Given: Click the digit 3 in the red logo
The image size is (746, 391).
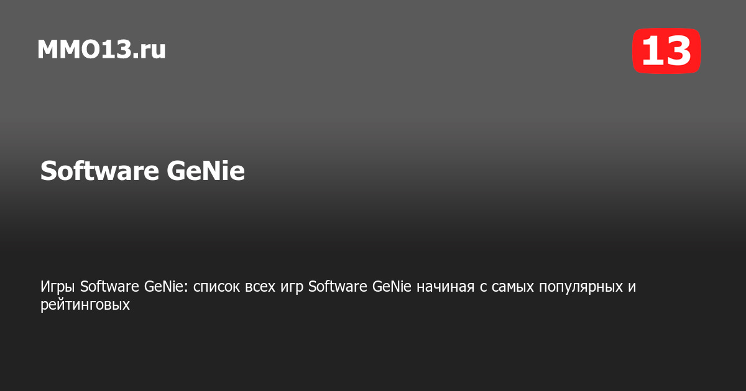Looking at the screenshot, I should [x=678, y=51].
